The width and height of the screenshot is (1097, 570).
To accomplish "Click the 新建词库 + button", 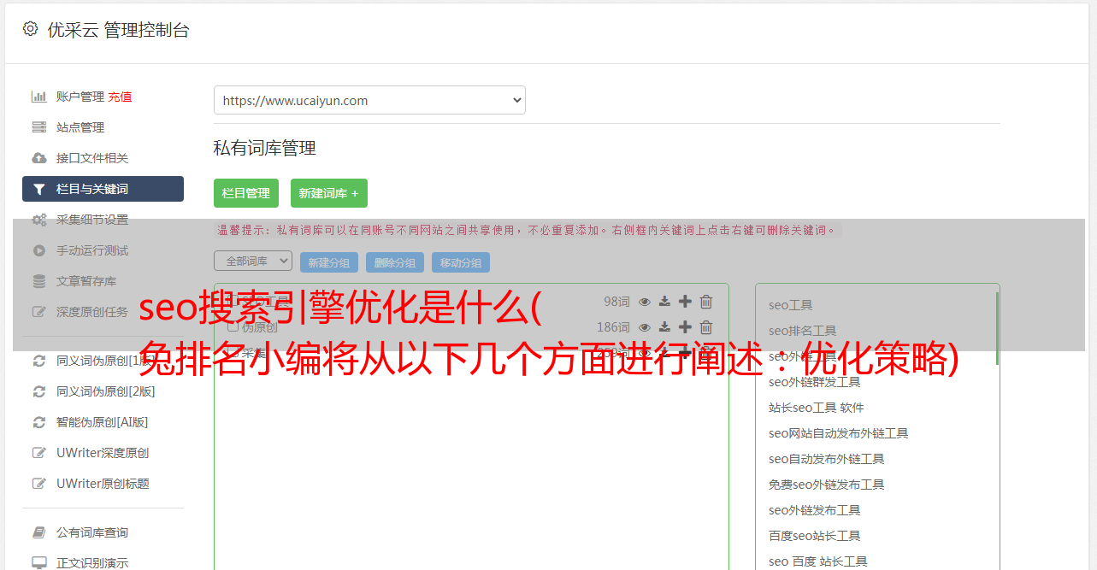I will [329, 193].
